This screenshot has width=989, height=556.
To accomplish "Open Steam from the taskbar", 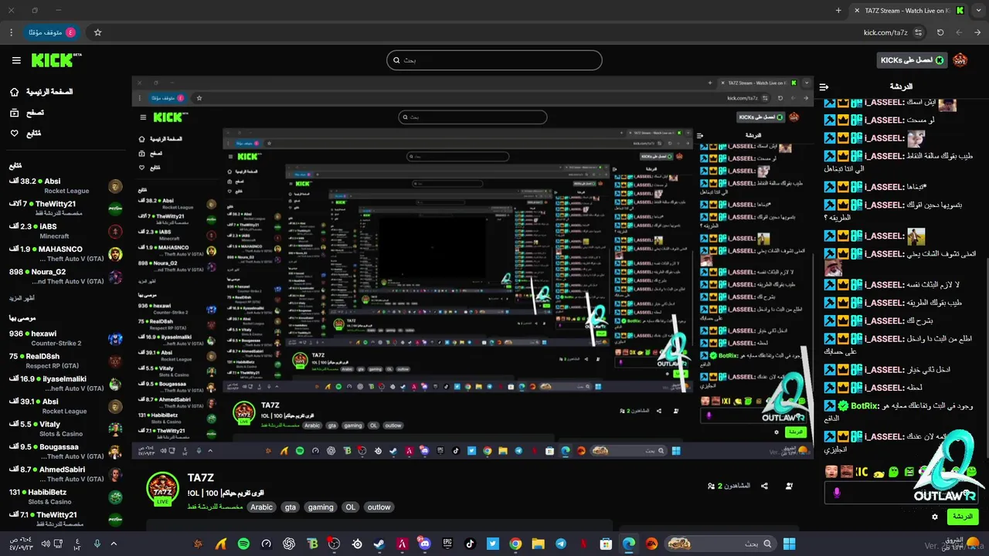I will pos(379,544).
